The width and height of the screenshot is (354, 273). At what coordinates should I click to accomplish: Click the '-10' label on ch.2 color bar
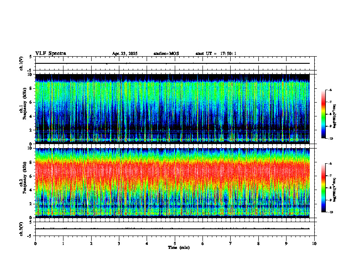(330, 212)
